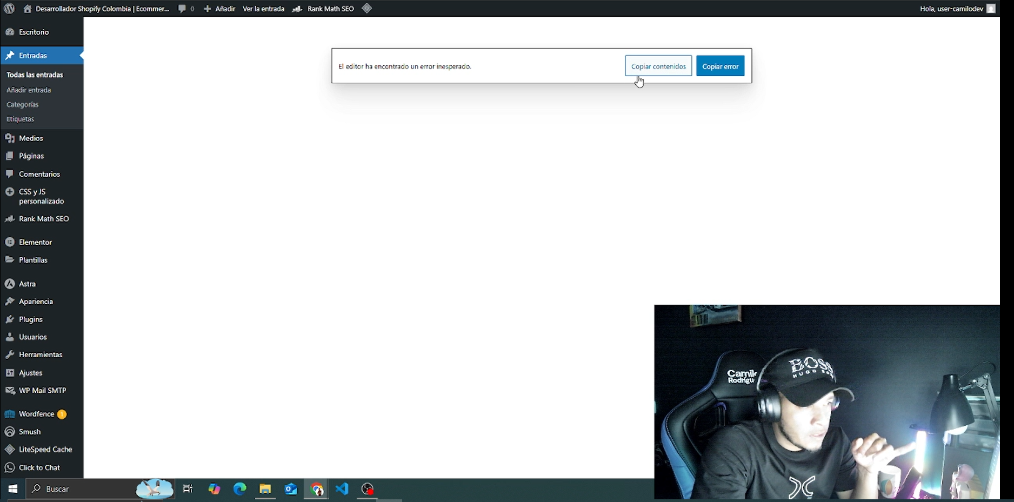
Task: Click the Wordfence shield icon
Action: click(x=10, y=414)
